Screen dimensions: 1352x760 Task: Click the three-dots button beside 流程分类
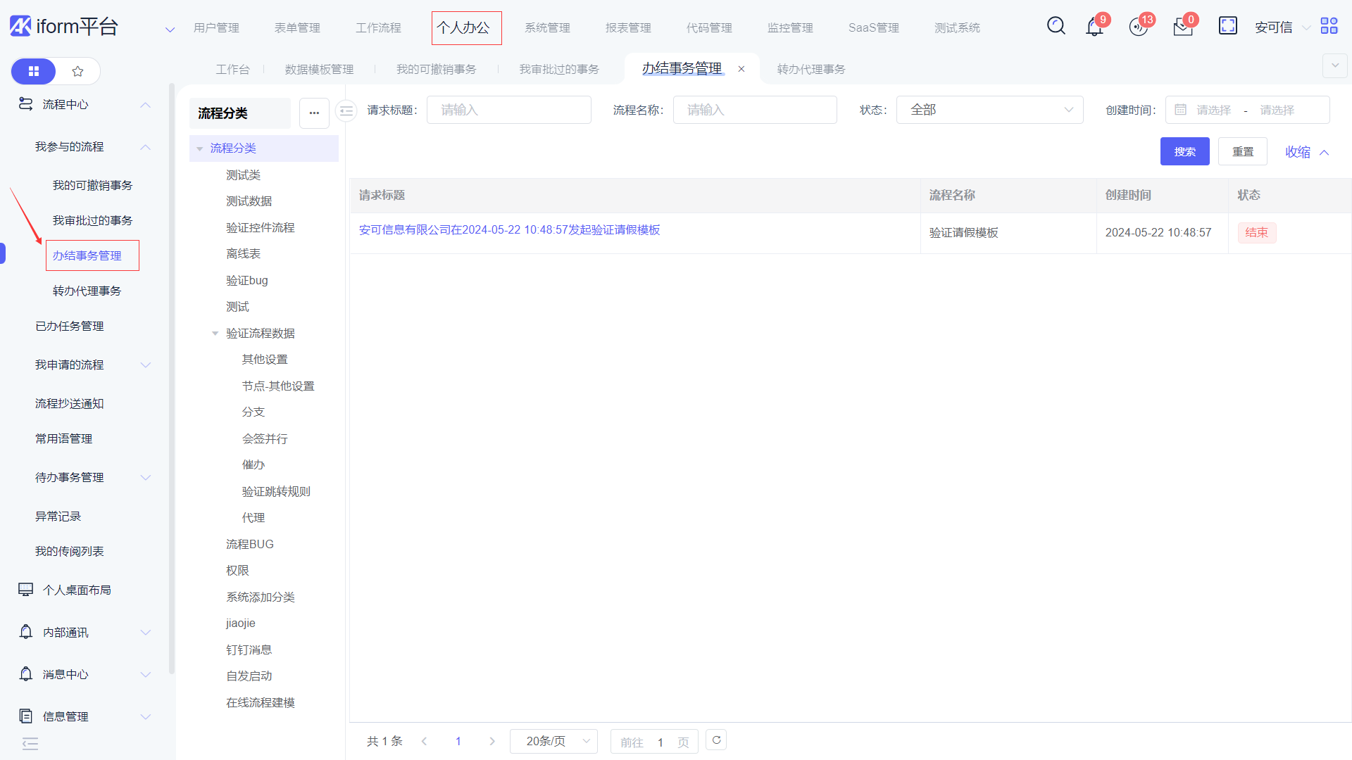(x=314, y=113)
